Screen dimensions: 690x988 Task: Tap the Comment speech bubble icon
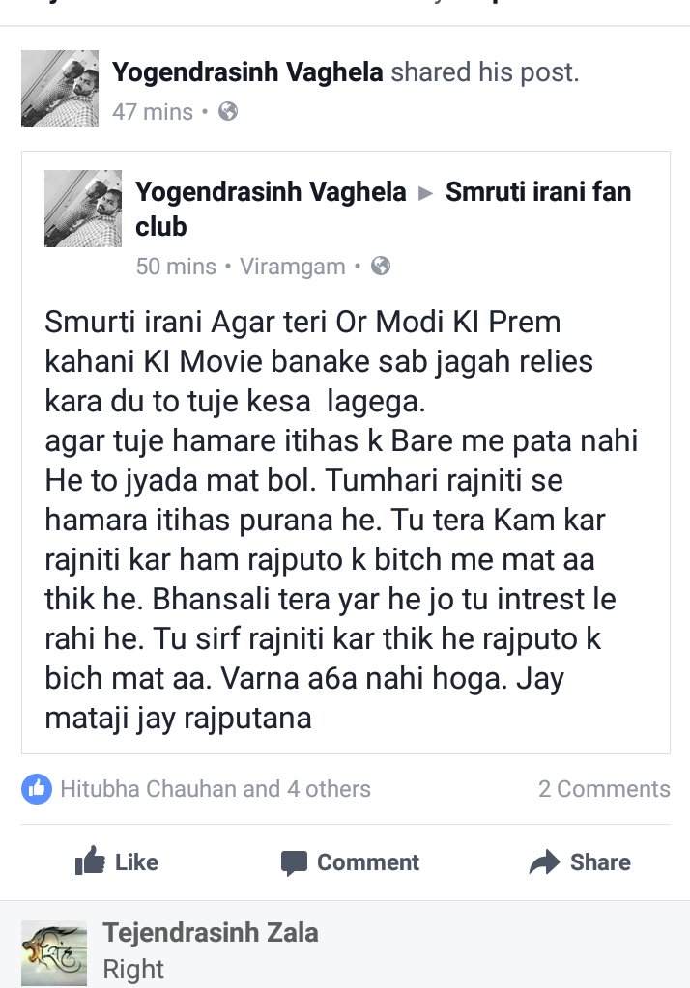click(x=294, y=862)
